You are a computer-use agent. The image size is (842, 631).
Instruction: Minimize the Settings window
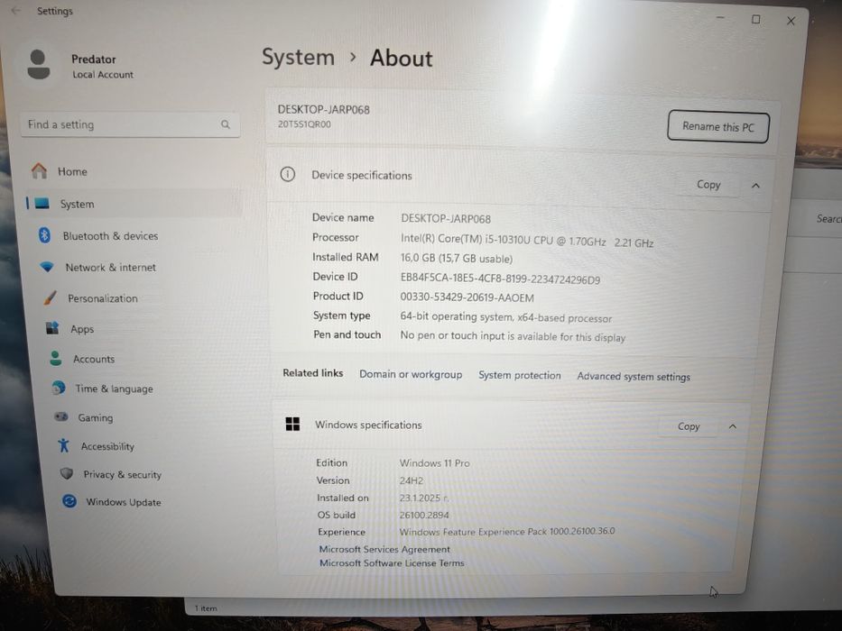[x=720, y=18]
